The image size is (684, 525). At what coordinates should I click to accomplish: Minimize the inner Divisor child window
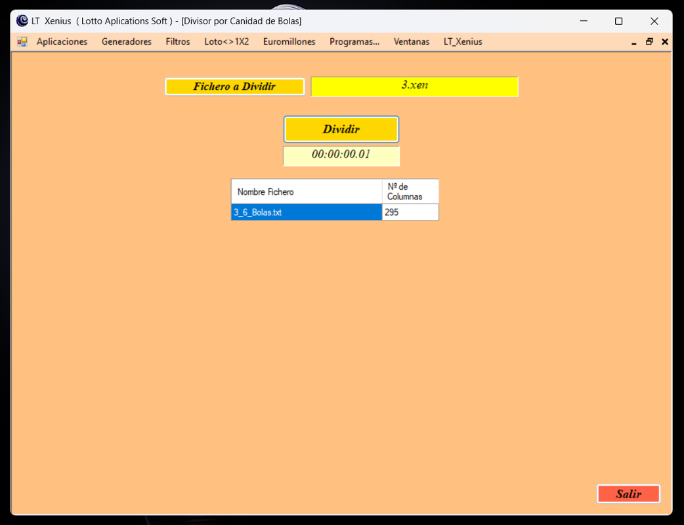click(634, 42)
